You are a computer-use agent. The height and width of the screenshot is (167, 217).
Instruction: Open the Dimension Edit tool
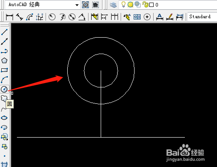[160, 17]
